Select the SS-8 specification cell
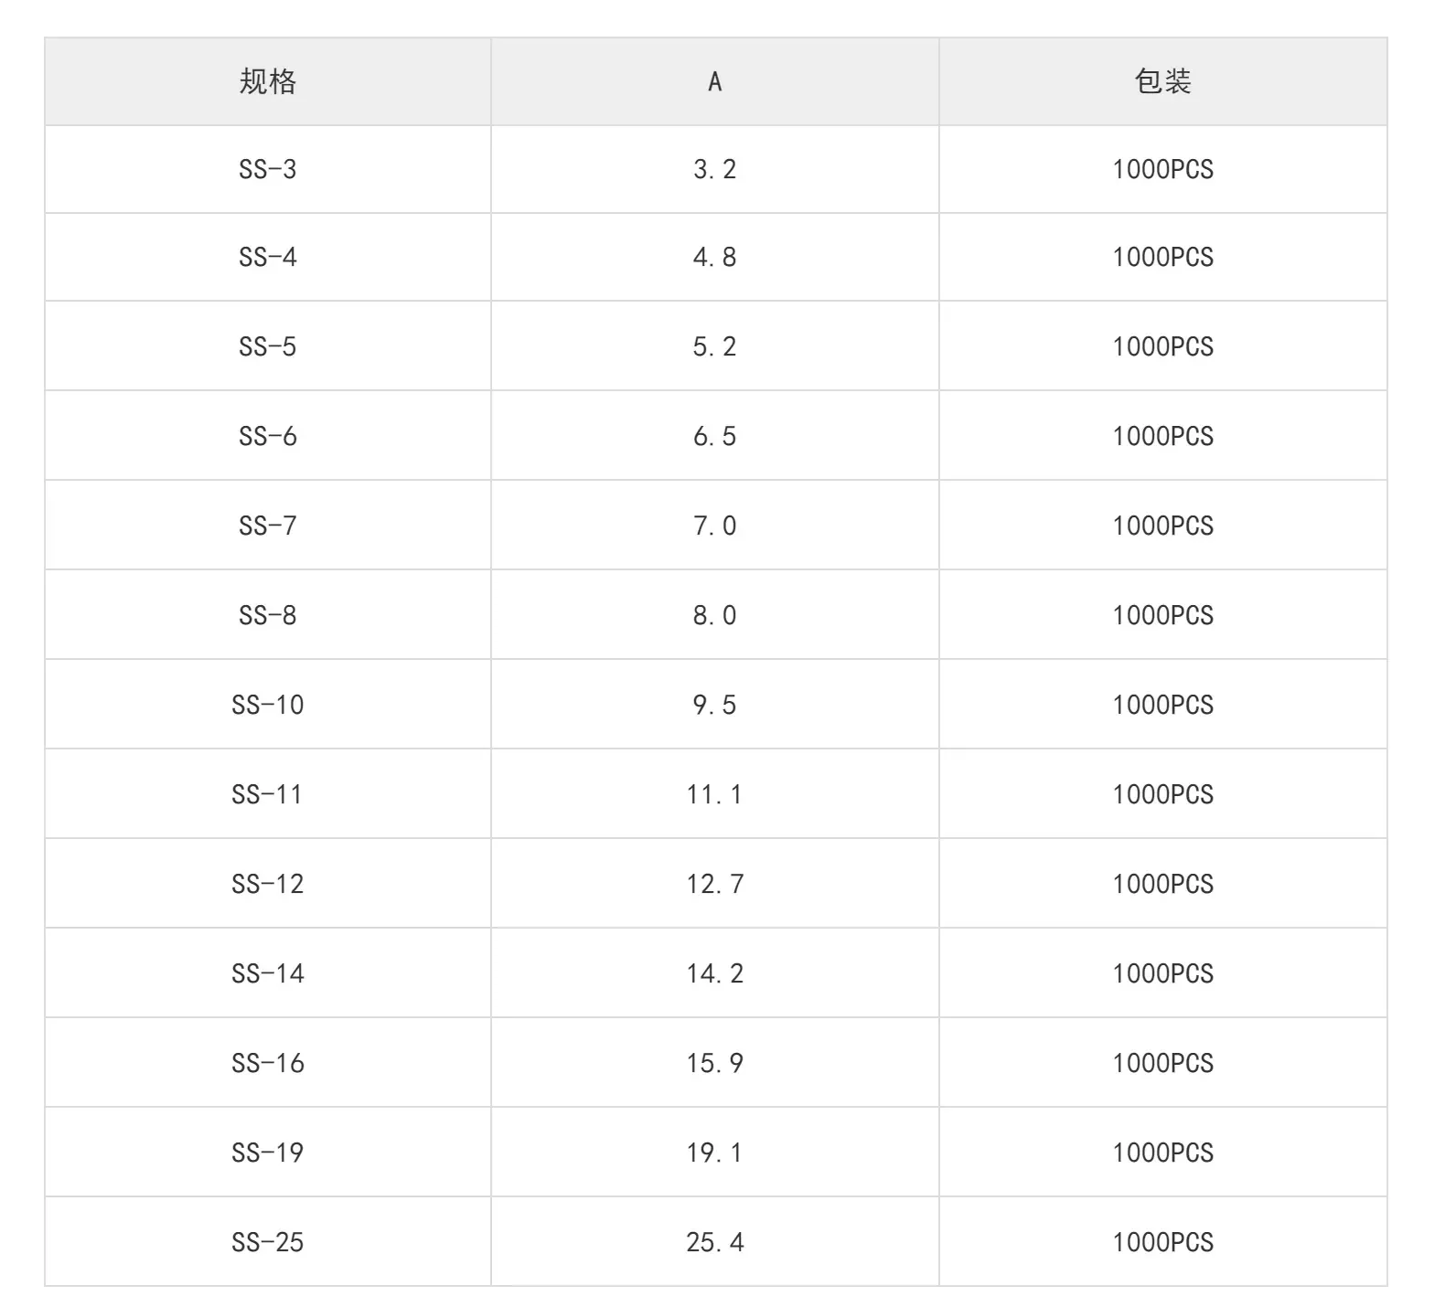Screen dimensions: 1445x1307 pos(268,615)
